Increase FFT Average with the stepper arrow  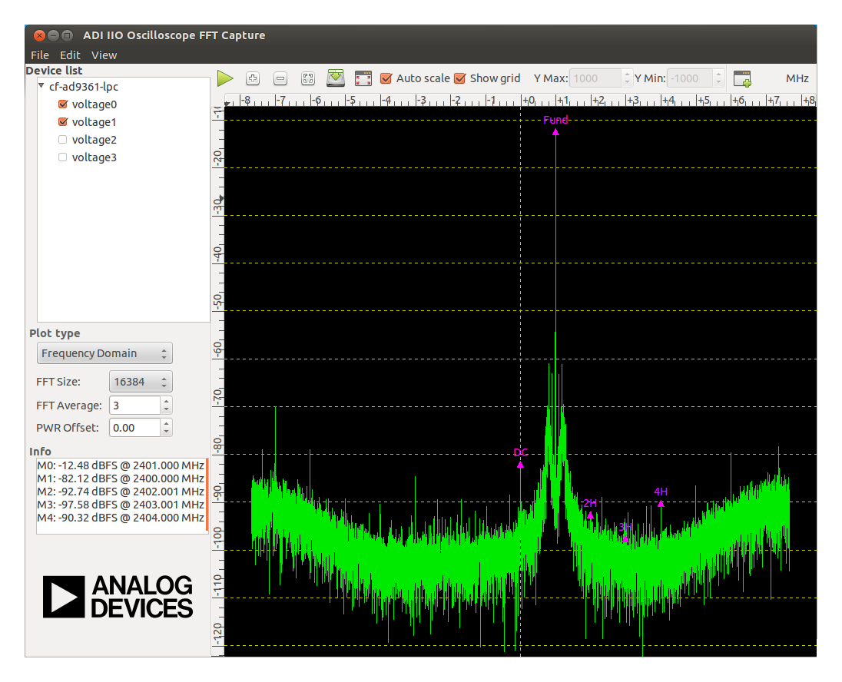[x=166, y=401]
